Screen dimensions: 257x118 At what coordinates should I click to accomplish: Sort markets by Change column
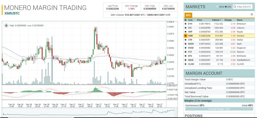coord(228,20)
